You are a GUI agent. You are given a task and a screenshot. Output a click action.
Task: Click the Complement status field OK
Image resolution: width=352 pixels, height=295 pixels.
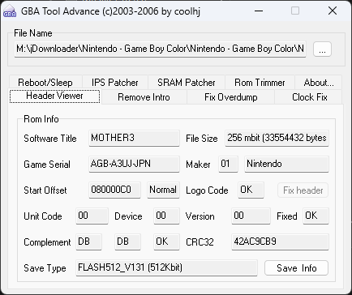tap(166, 242)
